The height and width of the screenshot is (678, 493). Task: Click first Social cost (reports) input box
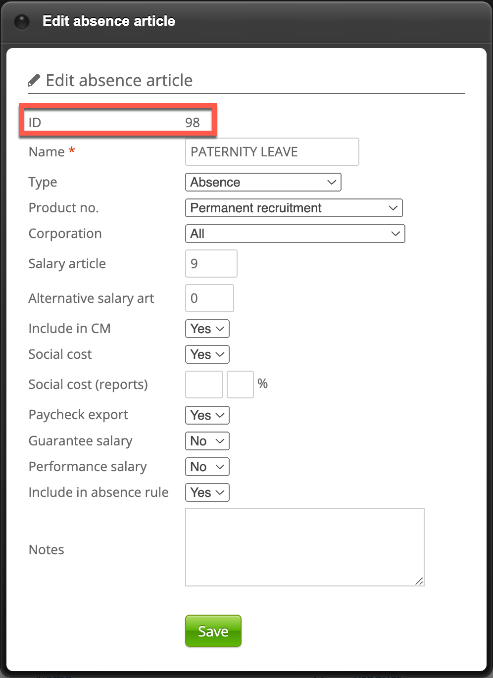pos(204,385)
